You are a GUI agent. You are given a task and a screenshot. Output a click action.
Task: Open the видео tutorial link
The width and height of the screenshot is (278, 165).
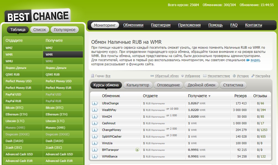[255, 60]
